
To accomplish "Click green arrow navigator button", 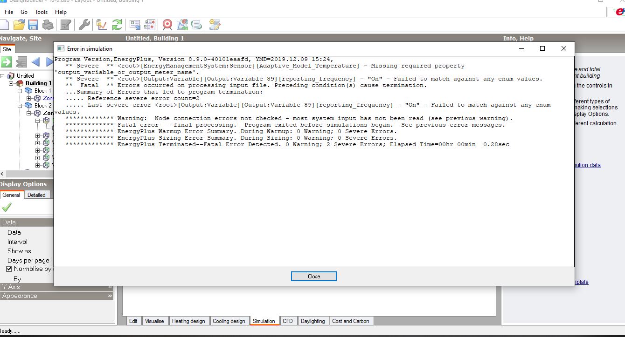I will 6,62.
